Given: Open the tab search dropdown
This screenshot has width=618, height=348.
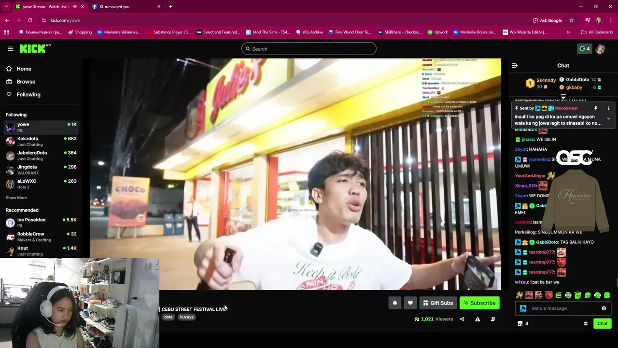Looking at the screenshot, I should click(6, 7).
